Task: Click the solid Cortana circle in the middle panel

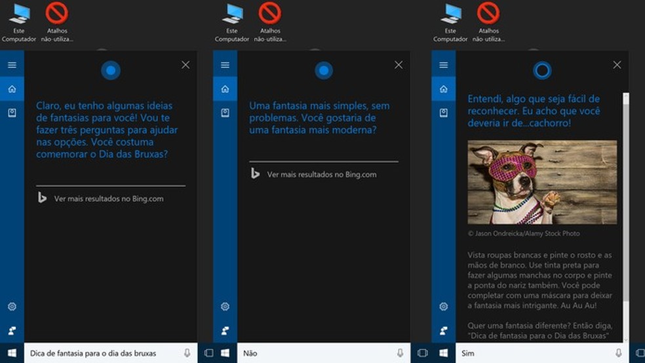Action: [324, 70]
